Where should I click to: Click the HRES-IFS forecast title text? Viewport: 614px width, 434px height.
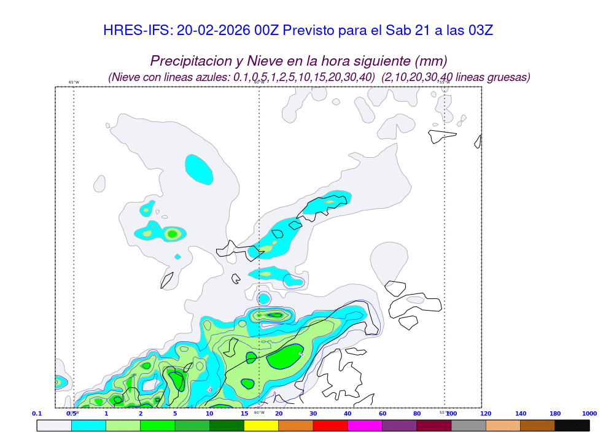click(298, 31)
